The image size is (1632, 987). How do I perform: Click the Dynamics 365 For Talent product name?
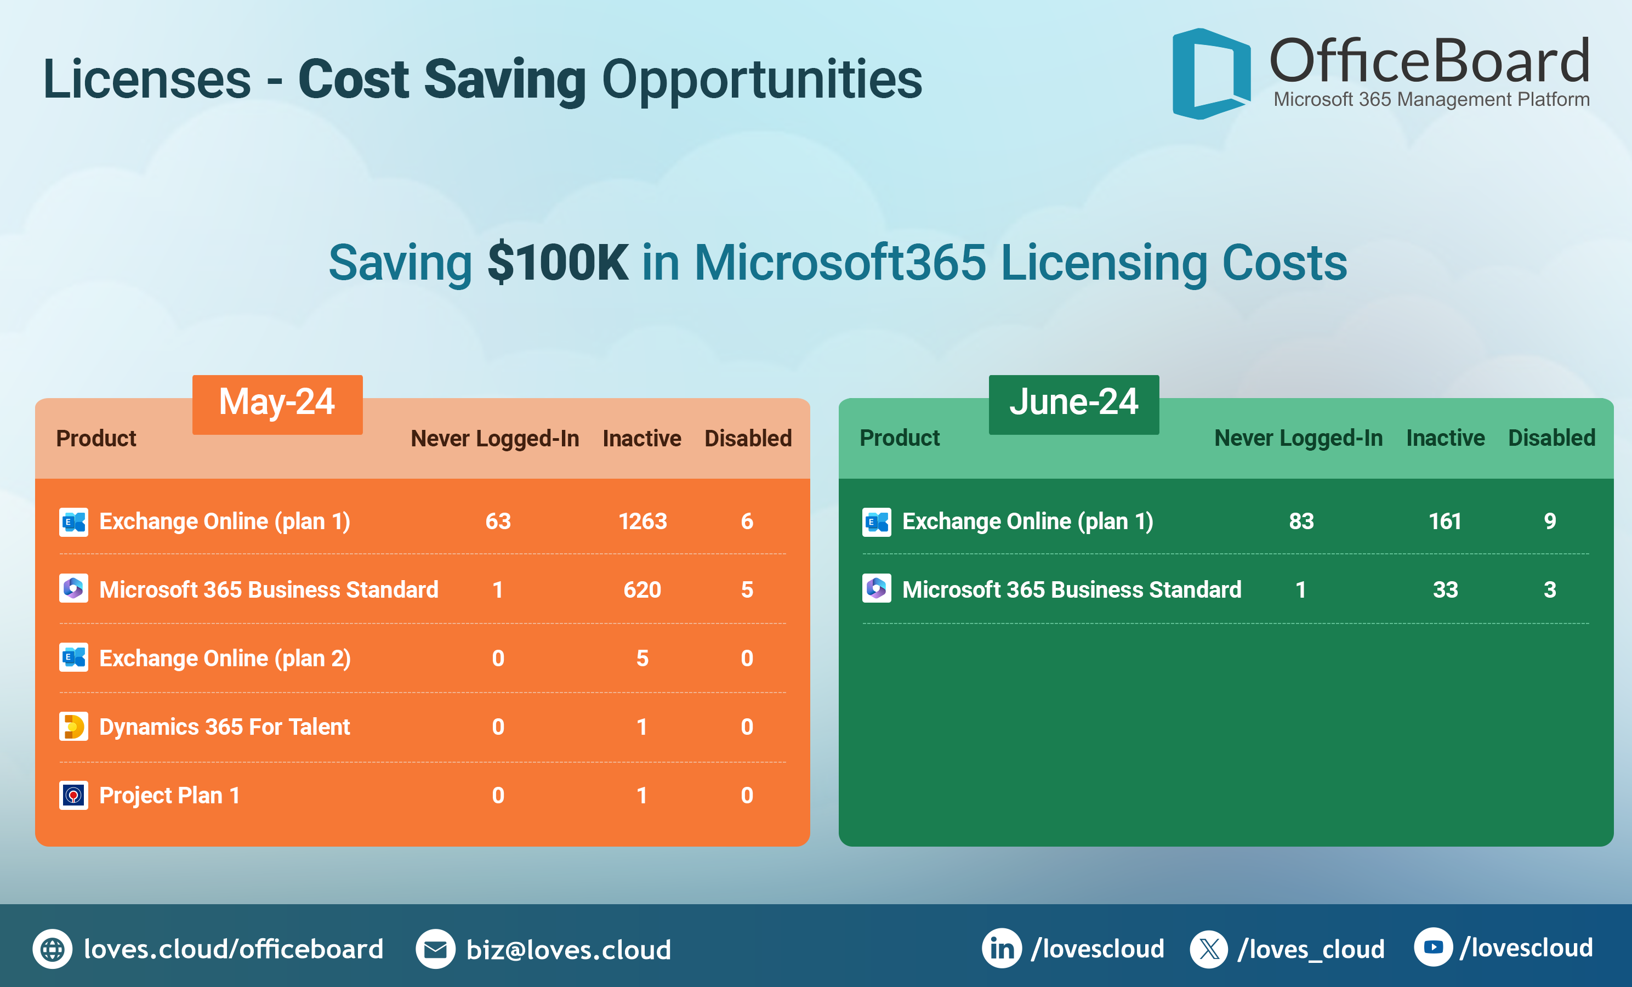224,727
